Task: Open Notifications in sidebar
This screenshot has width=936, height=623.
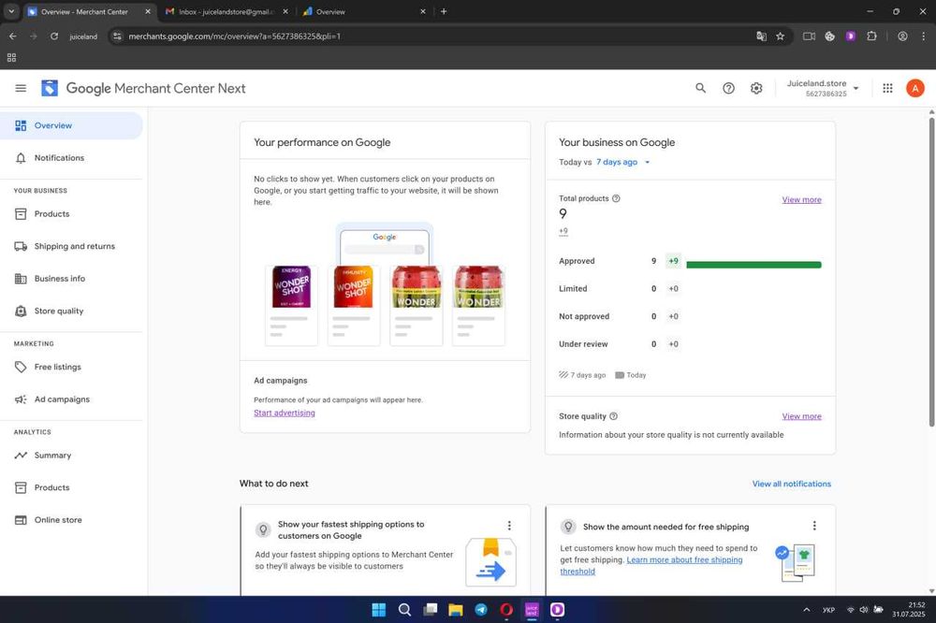Action: click(71, 158)
